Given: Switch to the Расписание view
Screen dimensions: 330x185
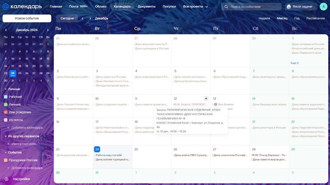Looking at the screenshot, I should coord(315,18).
